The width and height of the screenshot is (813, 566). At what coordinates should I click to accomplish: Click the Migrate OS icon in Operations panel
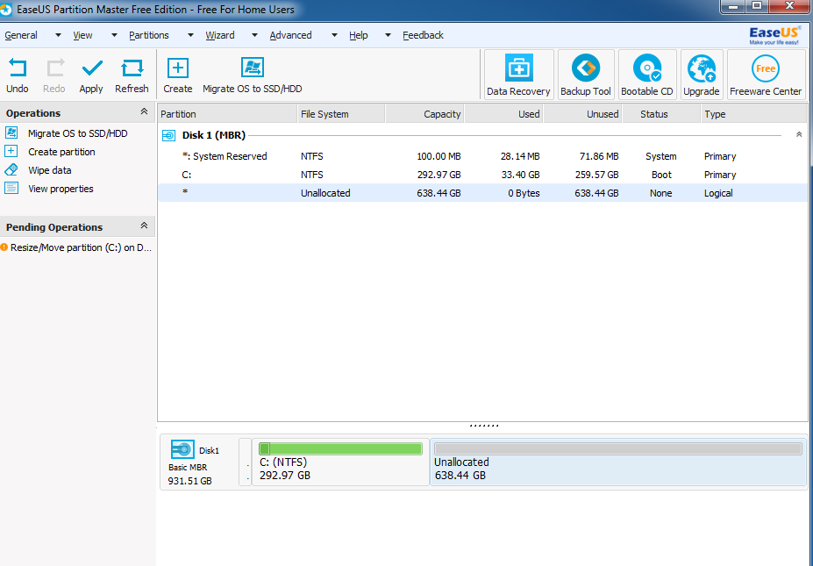point(11,133)
